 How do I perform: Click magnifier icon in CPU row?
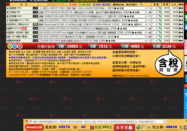point(149,8)
